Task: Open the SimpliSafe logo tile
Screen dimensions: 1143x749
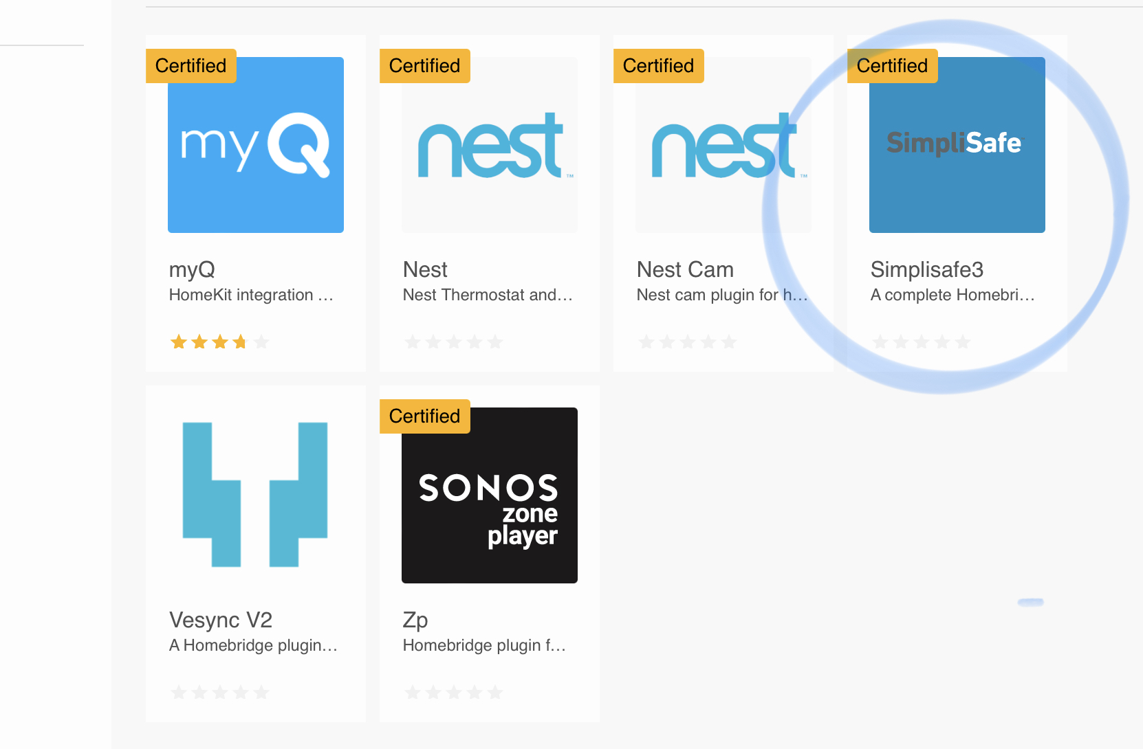Action: point(957,145)
